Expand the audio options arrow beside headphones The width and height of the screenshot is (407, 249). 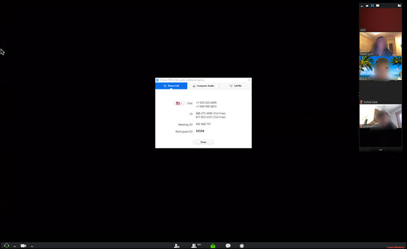[x=14, y=246]
